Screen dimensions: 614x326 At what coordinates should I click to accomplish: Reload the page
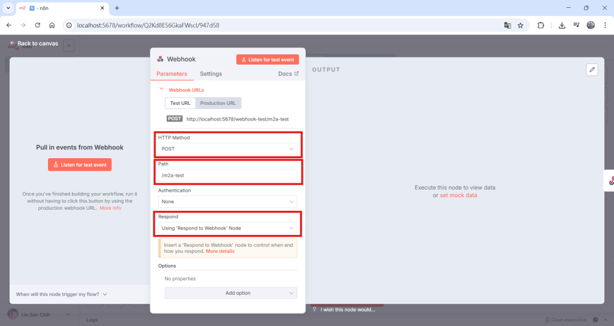(38, 25)
